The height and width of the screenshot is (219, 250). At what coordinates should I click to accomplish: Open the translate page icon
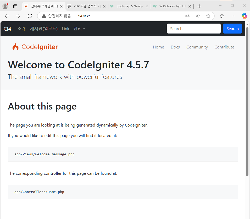tap(187, 16)
